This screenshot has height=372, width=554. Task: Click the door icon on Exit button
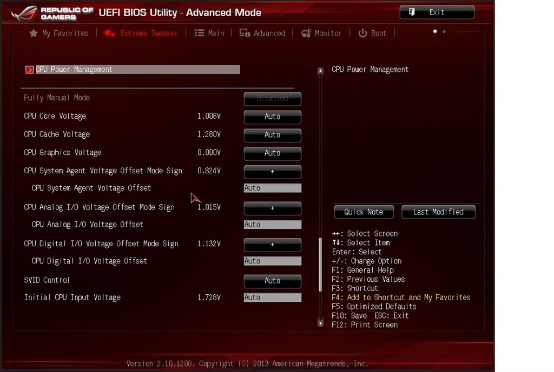pyautogui.click(x=412, y=12)
